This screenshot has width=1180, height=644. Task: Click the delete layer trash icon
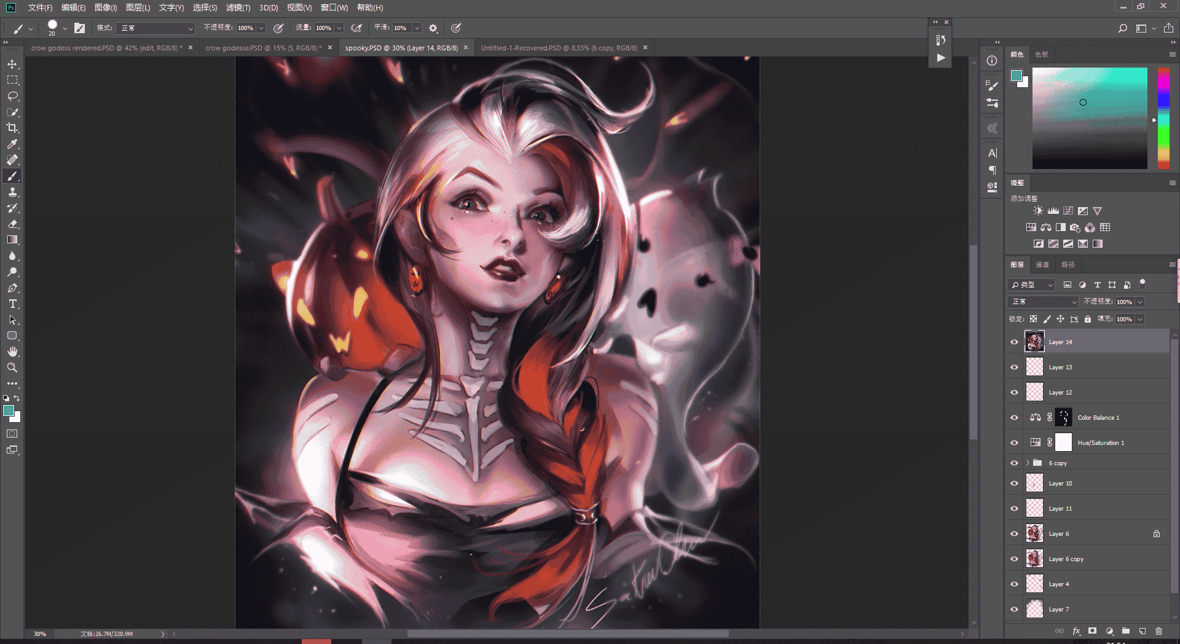pos(1158,630)
